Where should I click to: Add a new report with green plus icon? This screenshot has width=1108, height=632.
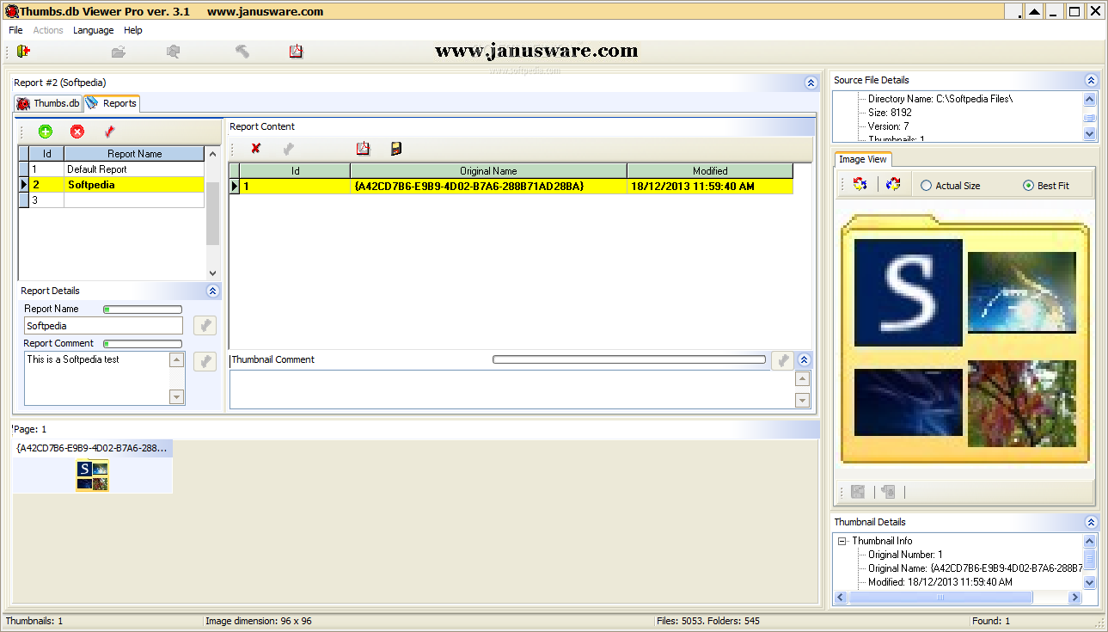[x=46, y=132]
